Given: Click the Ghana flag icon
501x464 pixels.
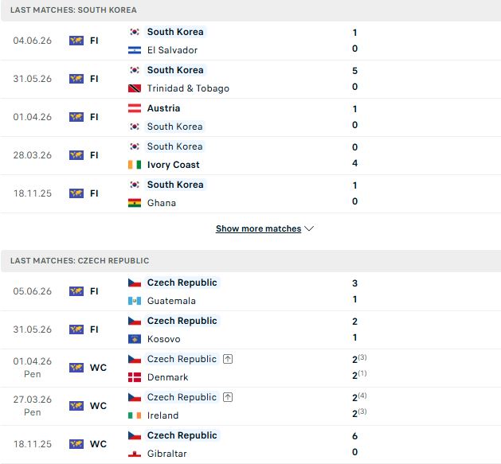Looking at the screenshot, I should pos(134,203).
